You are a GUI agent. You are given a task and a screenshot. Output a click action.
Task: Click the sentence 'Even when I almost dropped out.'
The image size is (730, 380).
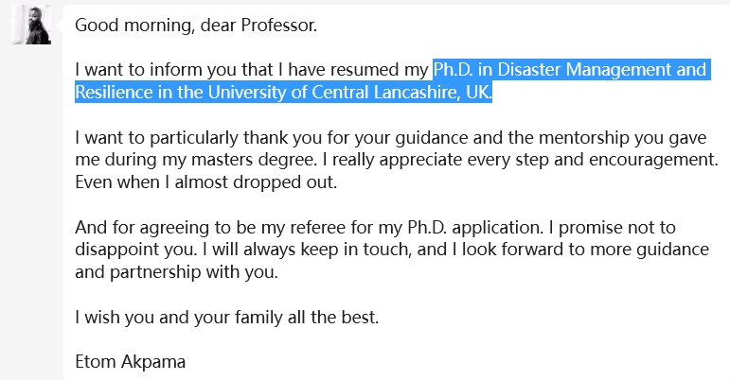pyautogui.click(x=205, y=182)
